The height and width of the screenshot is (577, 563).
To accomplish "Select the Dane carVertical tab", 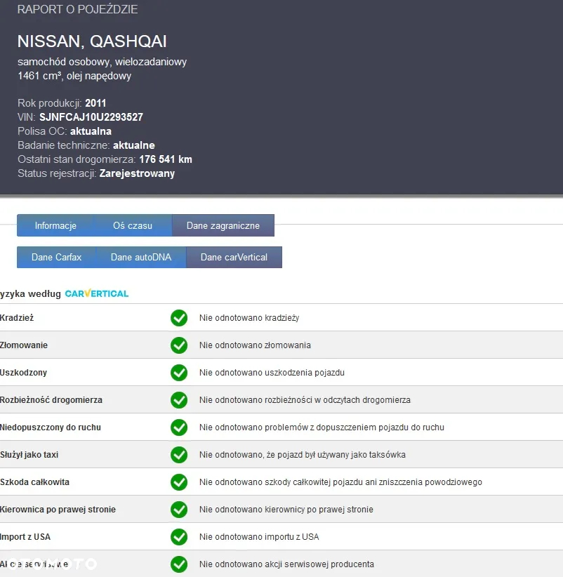I will coord(234,257).
